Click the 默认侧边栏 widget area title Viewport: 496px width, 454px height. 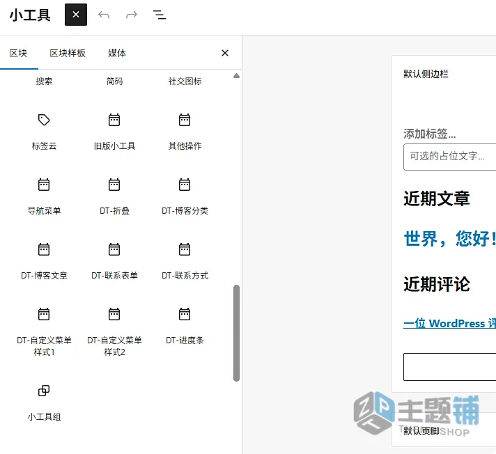[426, 74]
